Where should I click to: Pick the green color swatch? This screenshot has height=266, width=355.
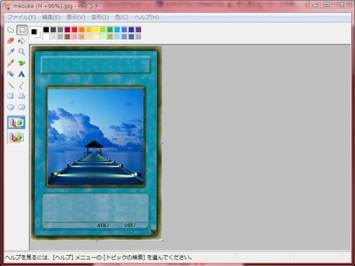[x=110, y=30]
